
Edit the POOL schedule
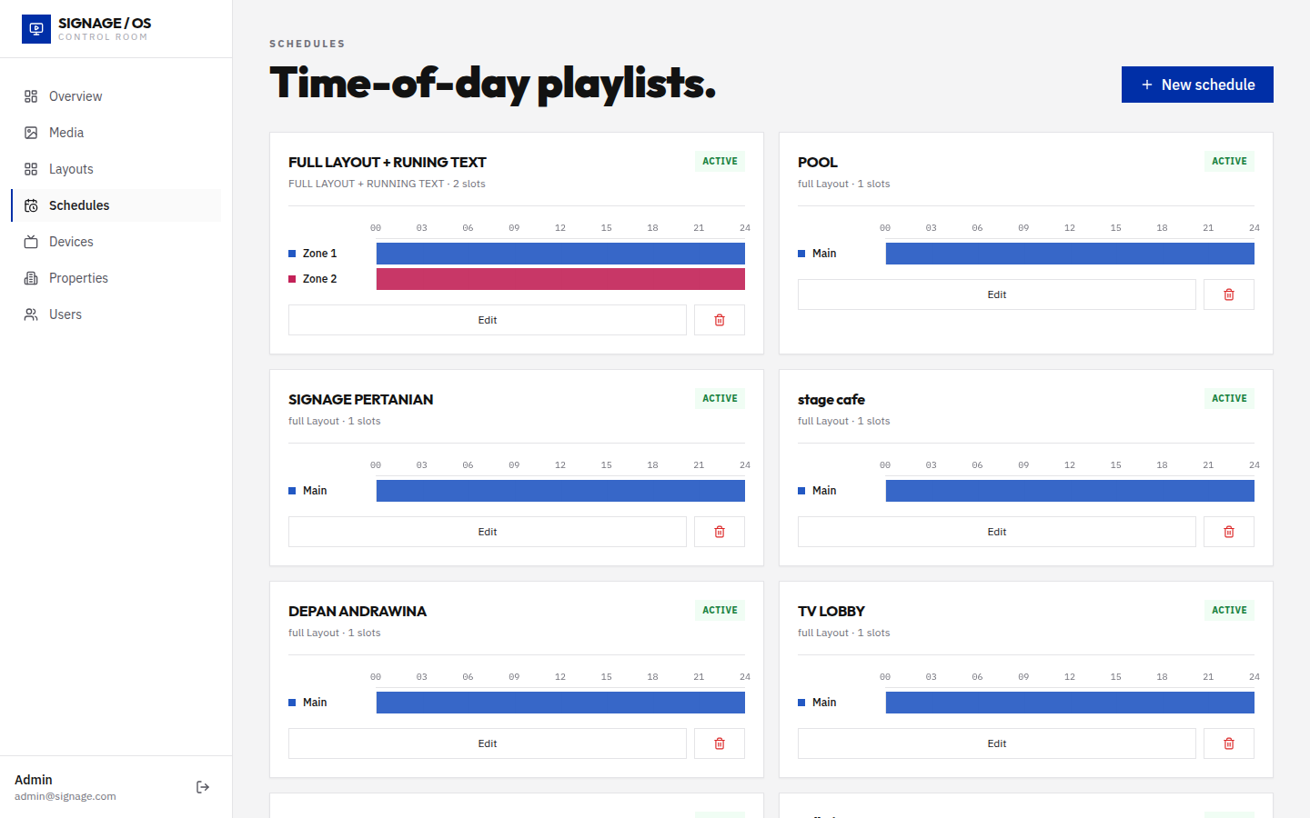pyautogui.click(x=997, y=294)
